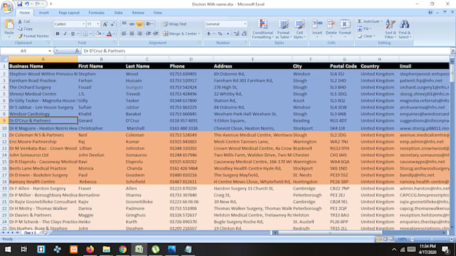
Task: Switch to the Page Layout tab
Action: [x=69, y=13]
